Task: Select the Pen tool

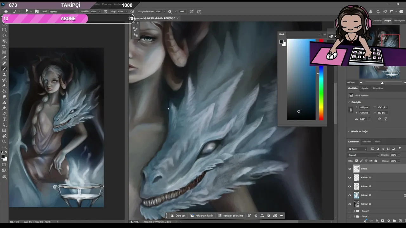Action: (x=4, y=114)
